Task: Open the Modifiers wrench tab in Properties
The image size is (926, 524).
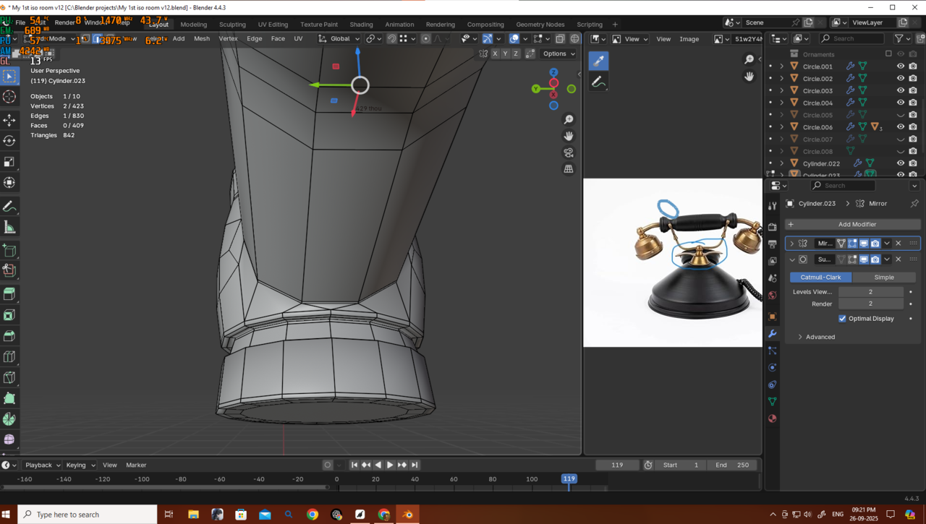Action: 772,334
